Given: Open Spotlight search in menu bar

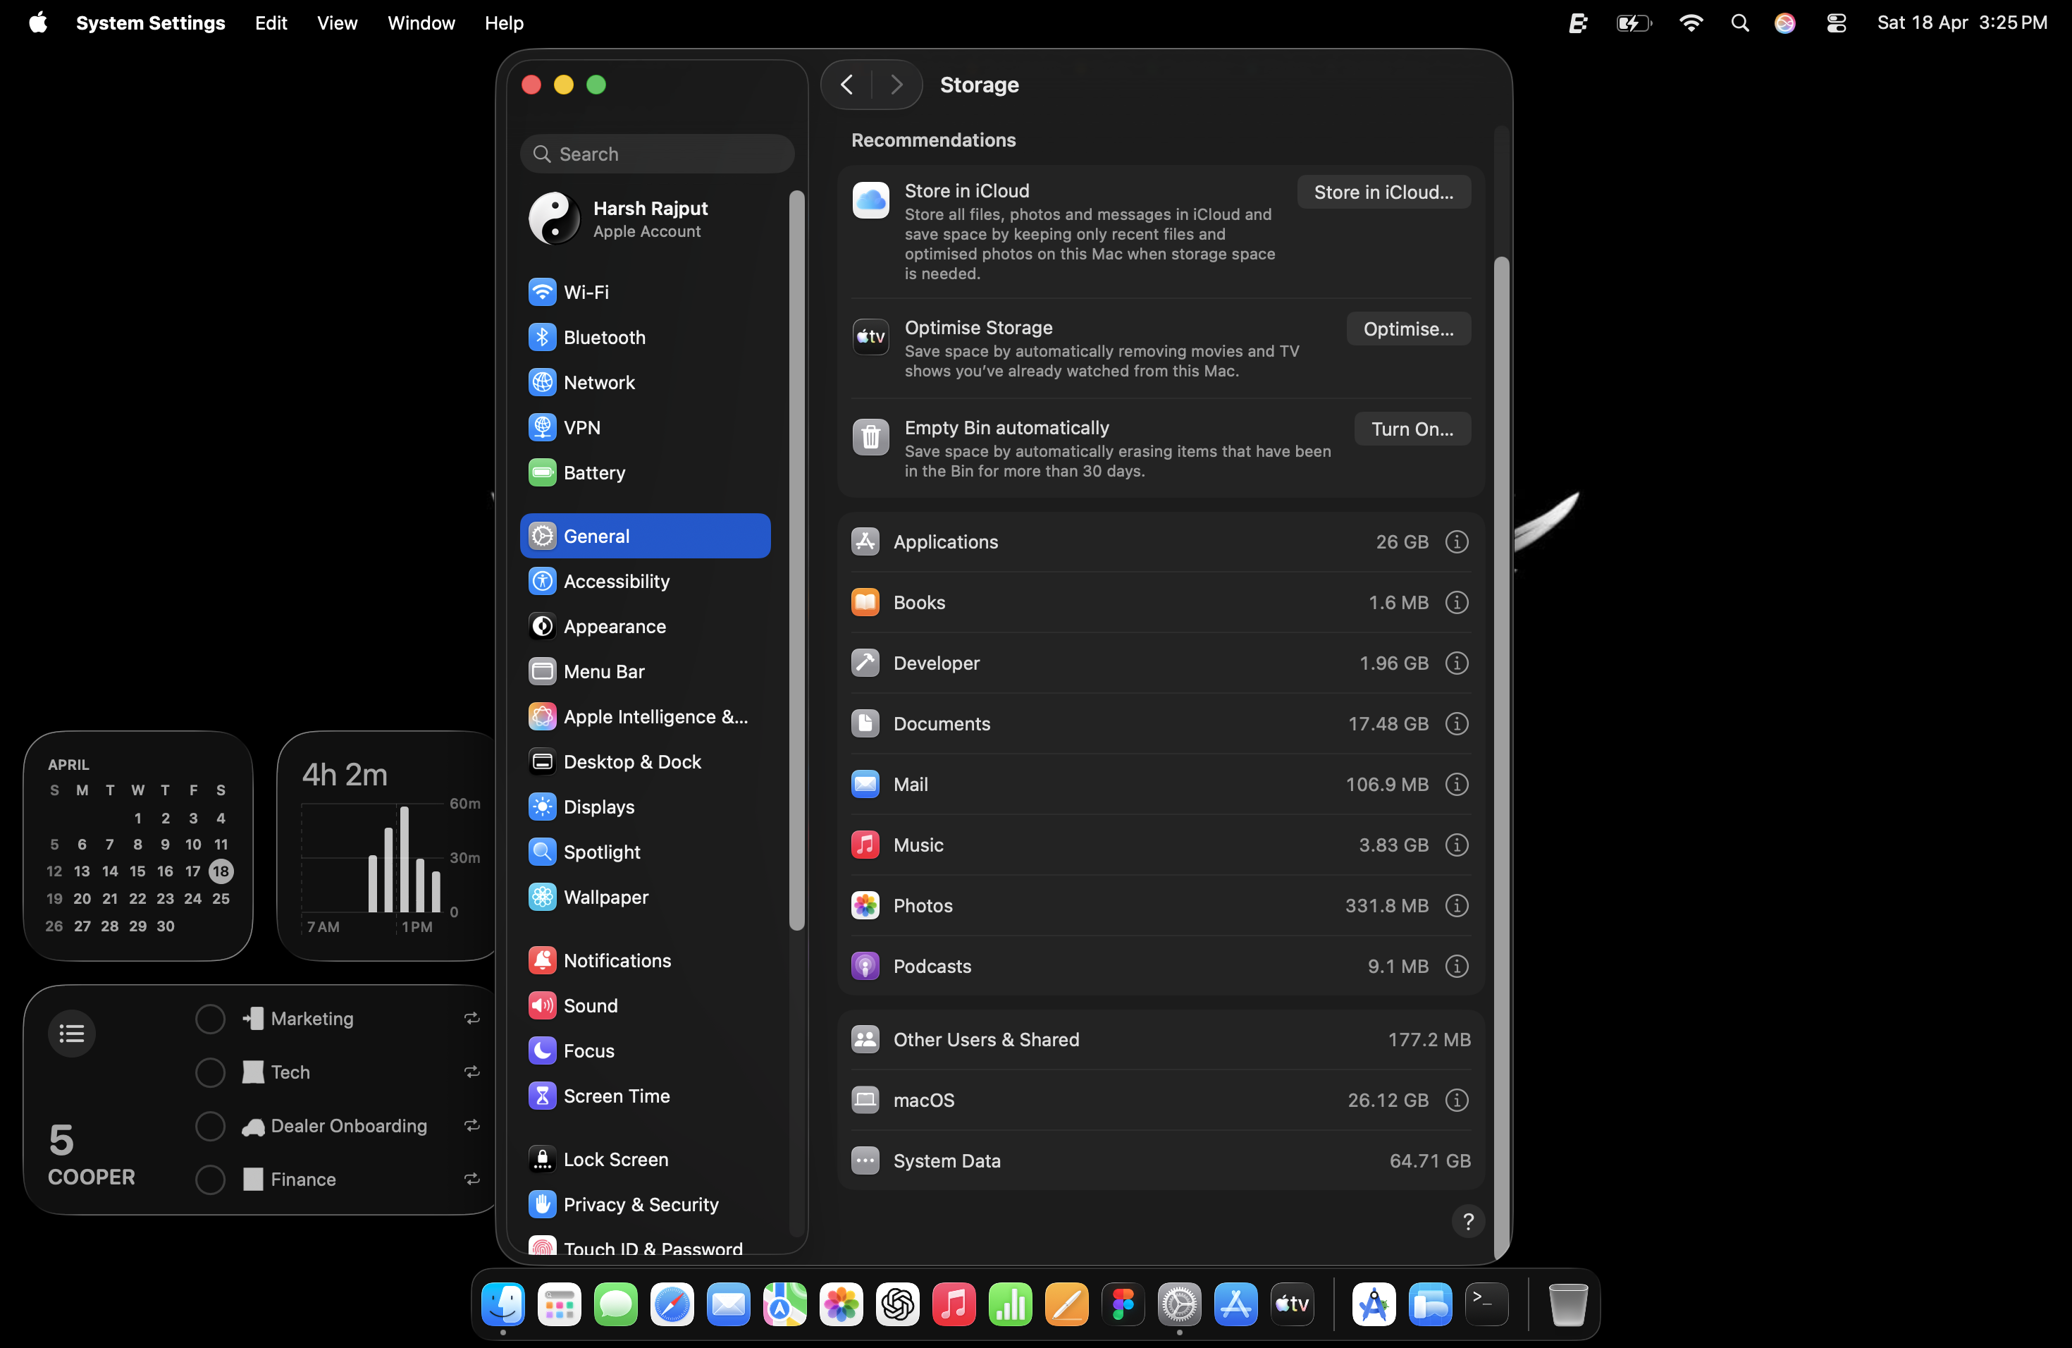Looking at the screenshot, I should click(x=1739, y=23).
